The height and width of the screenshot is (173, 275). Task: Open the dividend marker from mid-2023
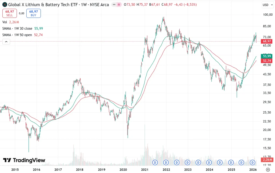[198, 163]
